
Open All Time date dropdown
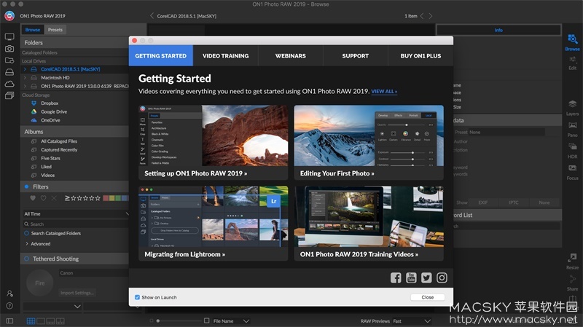point(77,213)
